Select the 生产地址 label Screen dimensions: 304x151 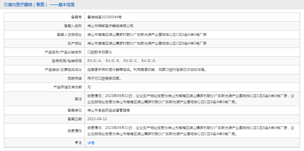coord(74,43)
